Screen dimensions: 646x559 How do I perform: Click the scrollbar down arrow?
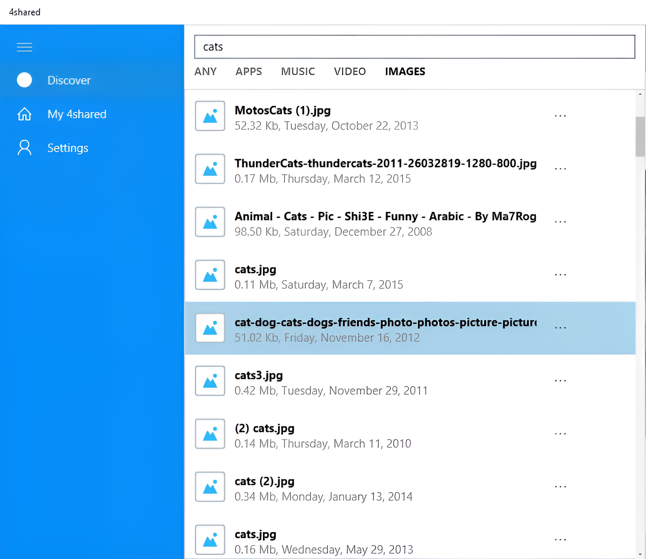[640, 554]
